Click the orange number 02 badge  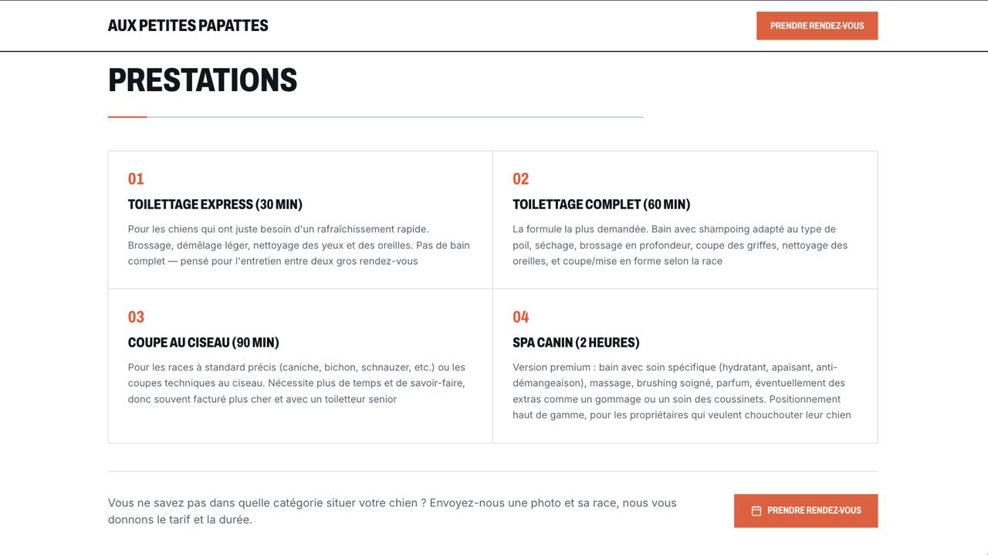tap(521, 179)
